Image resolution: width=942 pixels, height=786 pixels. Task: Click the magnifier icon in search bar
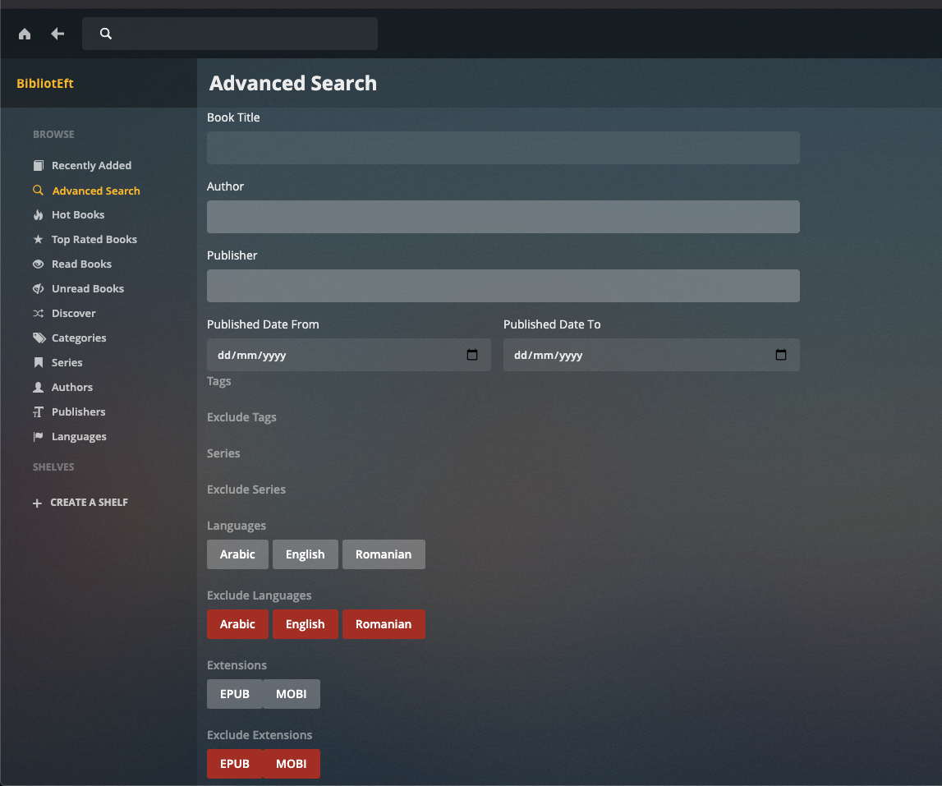tap(106, 34)
